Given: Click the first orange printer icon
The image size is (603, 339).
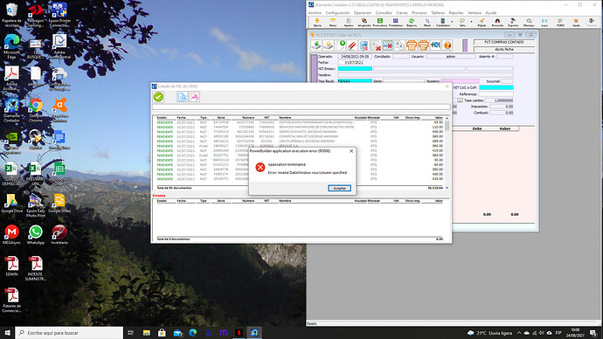Looking at the screenshot, I should (x=412, y=45).
